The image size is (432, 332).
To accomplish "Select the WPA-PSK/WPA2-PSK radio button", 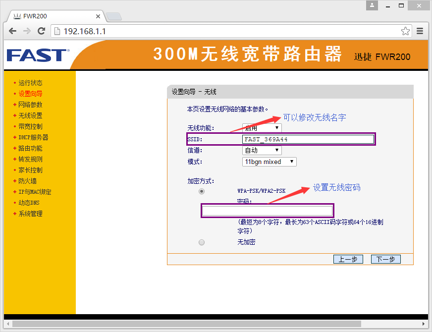I will tap(202, 191).
